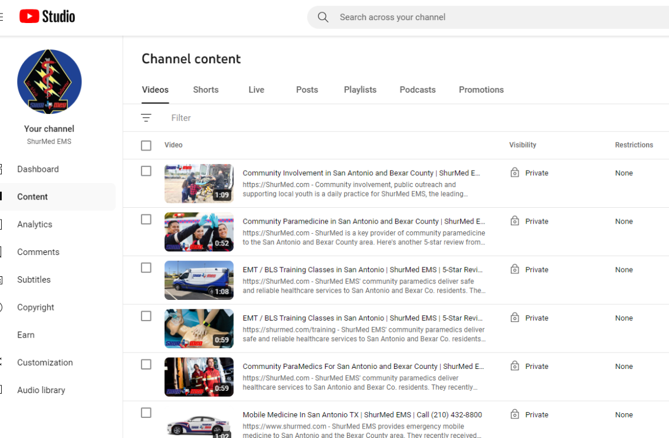Go to Analytics in the sidebar
This screenshot has width=669, height=438.
[35, 224]
